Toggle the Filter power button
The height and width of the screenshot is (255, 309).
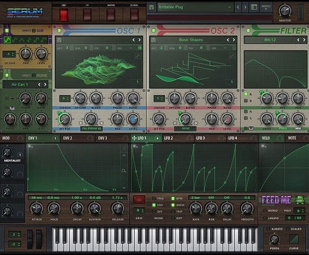coord(248,31)
